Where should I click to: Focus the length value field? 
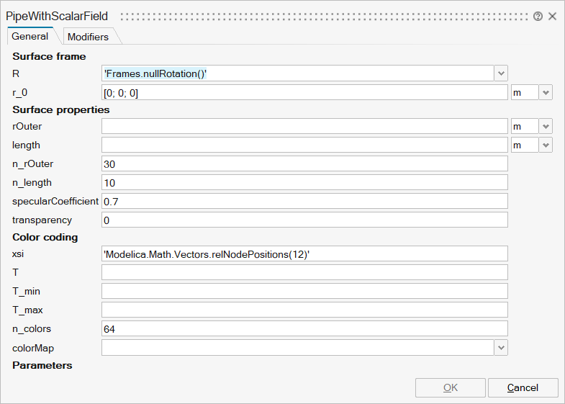304,145
